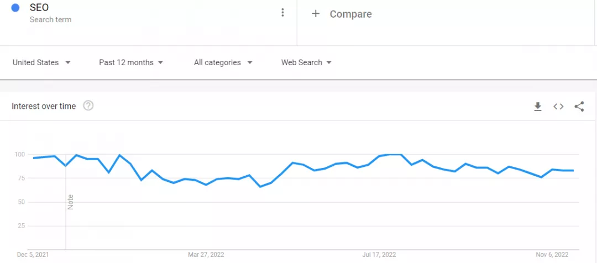Download the Interest over time chart data
The image size is (597, 263).
coord(538,107)
